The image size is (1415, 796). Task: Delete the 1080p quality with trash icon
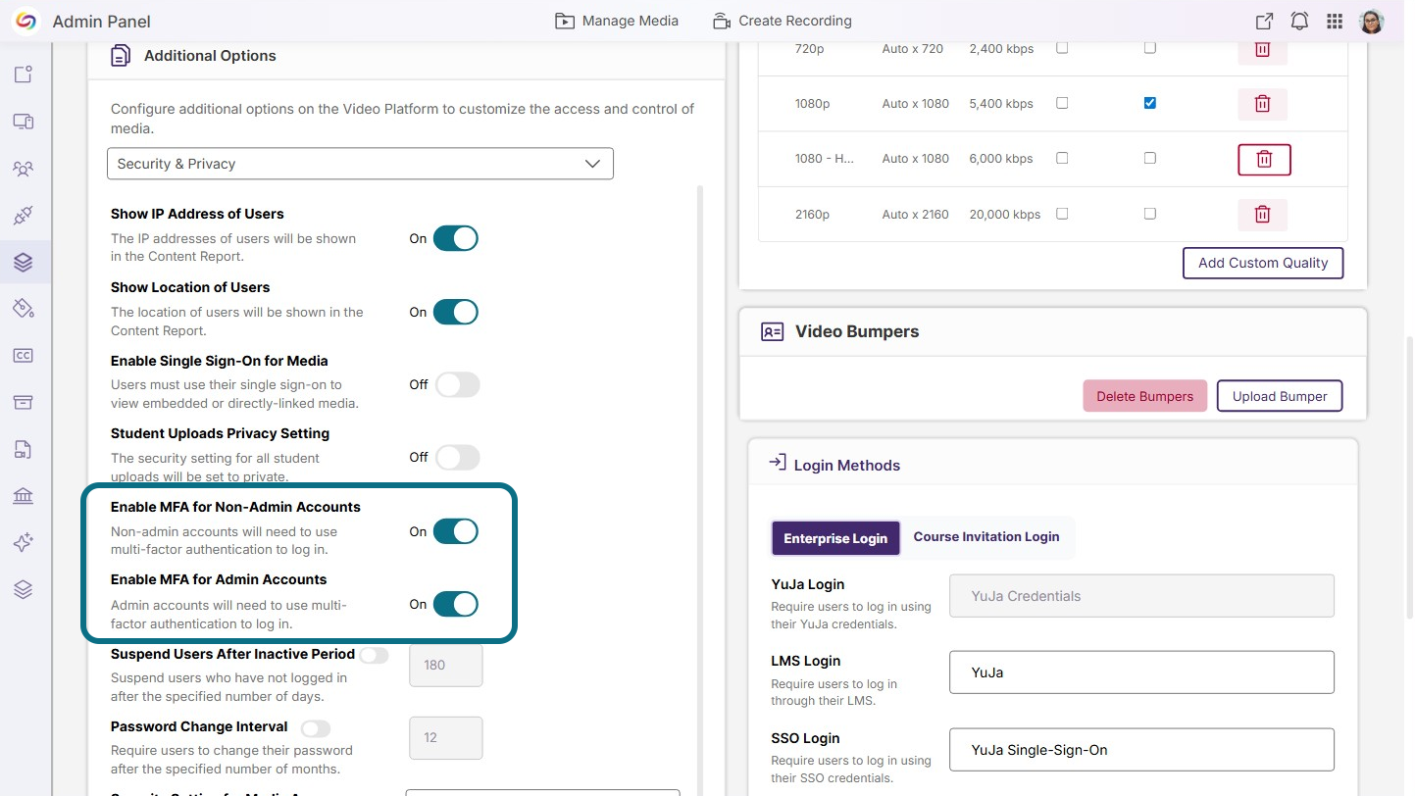coord(1263,104)
